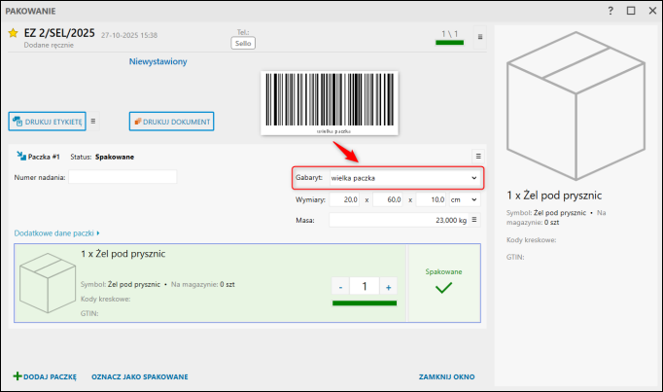663x392 pixels.
Task: Open label print options menu
Action: [93, 122]
